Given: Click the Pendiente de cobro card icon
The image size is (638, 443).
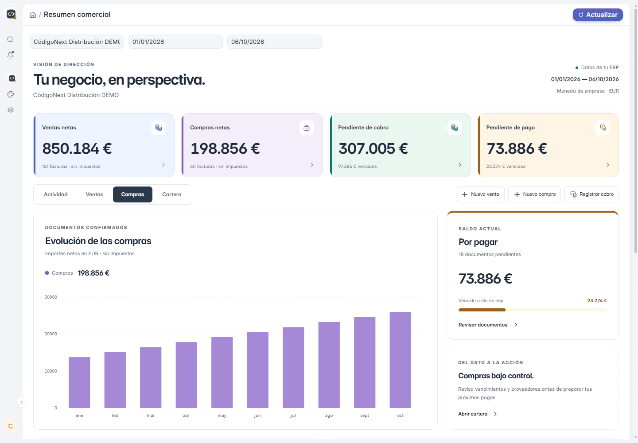Looking at the screenshot, I should pos(455,128).
